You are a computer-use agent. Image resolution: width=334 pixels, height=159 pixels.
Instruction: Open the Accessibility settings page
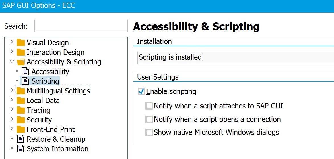tap(50, 72)
